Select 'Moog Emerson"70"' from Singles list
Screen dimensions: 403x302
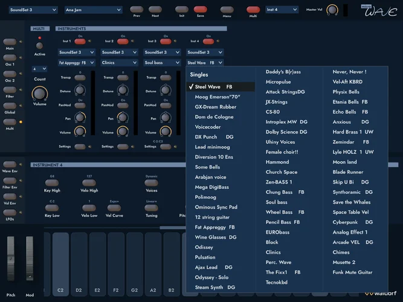tap(218, 97)
